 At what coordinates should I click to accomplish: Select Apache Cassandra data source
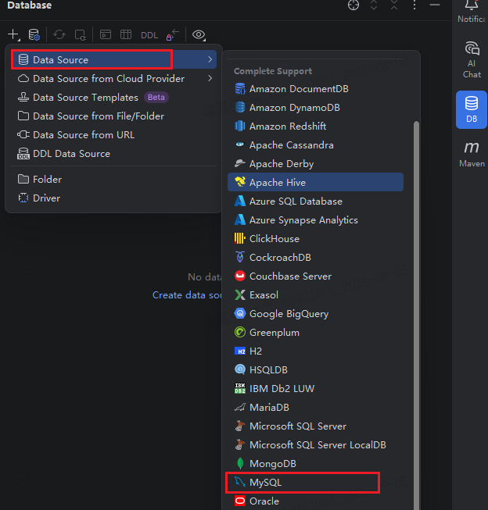click(315, 144)
